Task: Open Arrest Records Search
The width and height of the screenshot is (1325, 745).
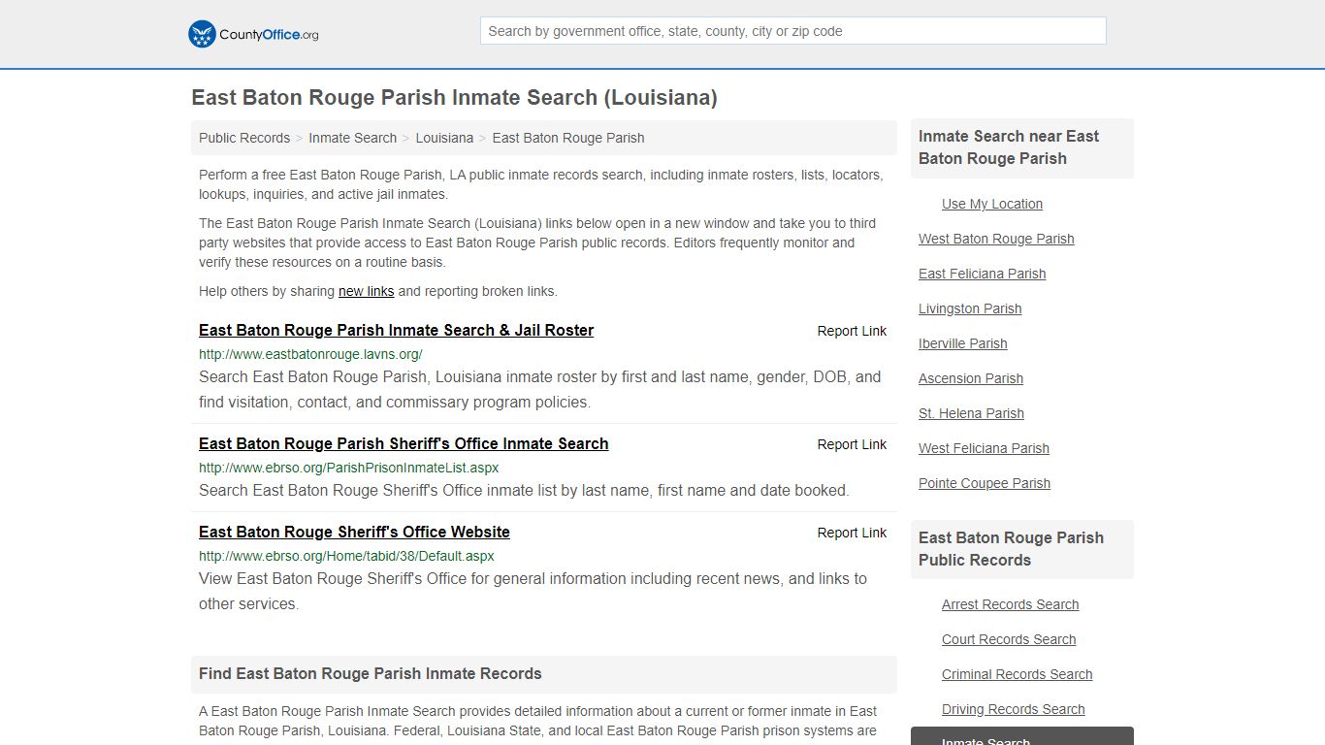Action: click(1010, 604)
